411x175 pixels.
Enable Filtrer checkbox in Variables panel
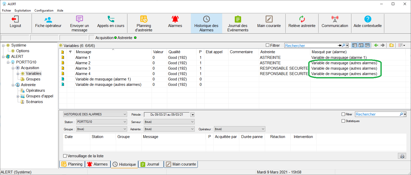point(268,45)
